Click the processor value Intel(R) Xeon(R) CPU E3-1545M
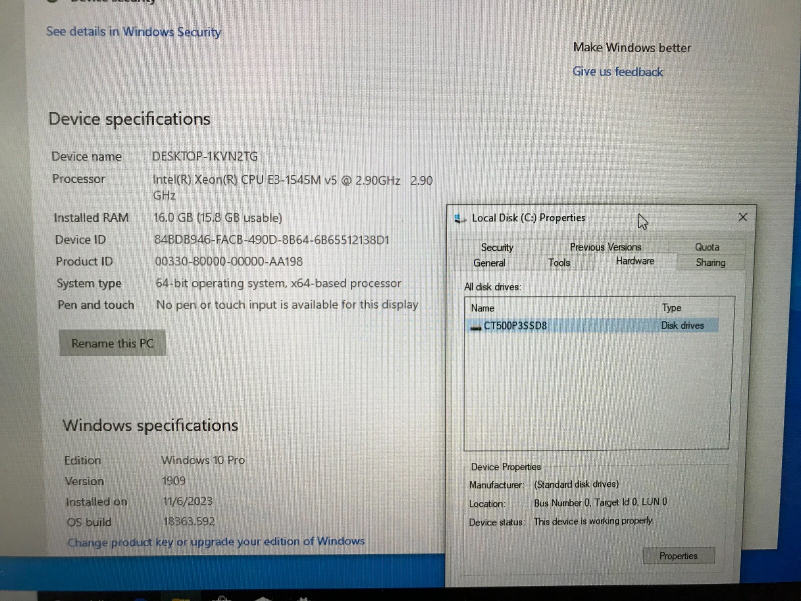 (292, 187)
